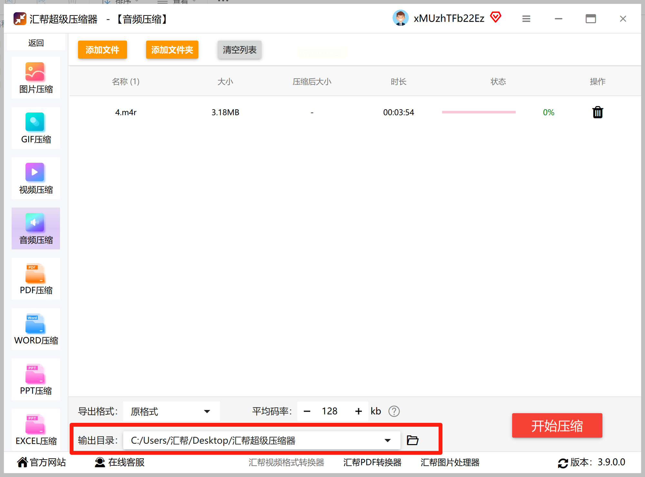Start compression with 开始压缩 button
The height and width of the screenshot is (477, 645).
click(x=557, y=426)
